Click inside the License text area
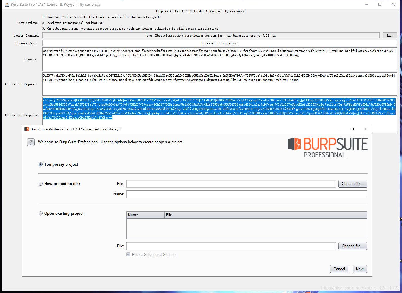The width and height of the screenshot is (402, 293). [x=220, y=59]
